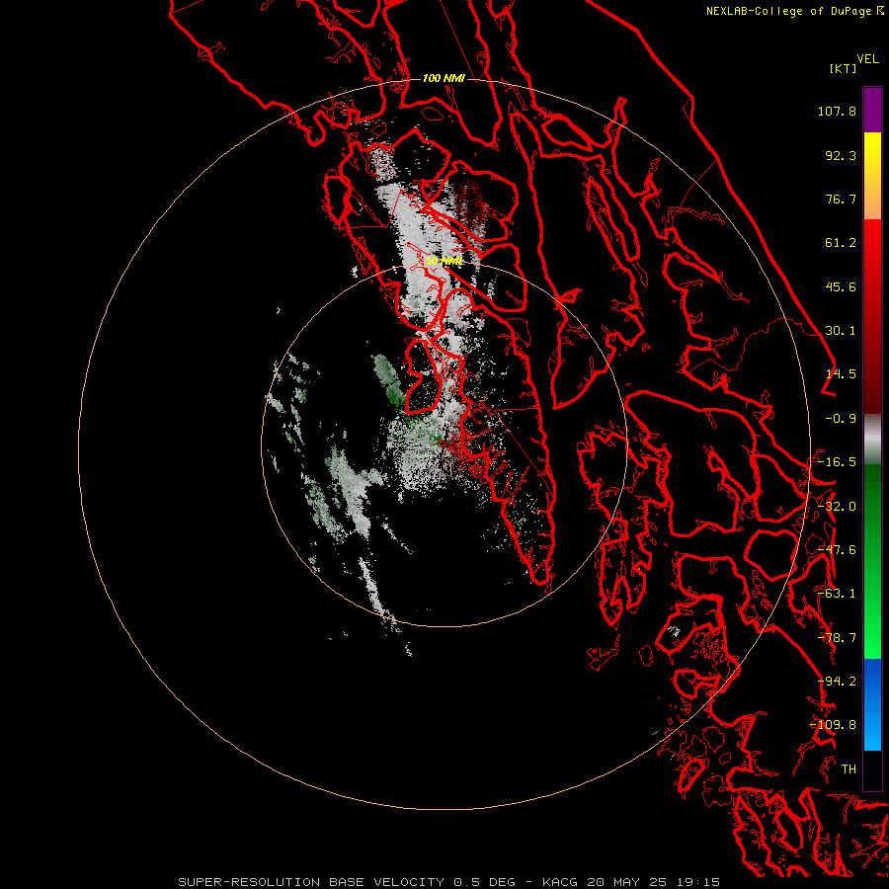
Task: Click the 100 NMI range ring label
Action: (x=444, y=78)
